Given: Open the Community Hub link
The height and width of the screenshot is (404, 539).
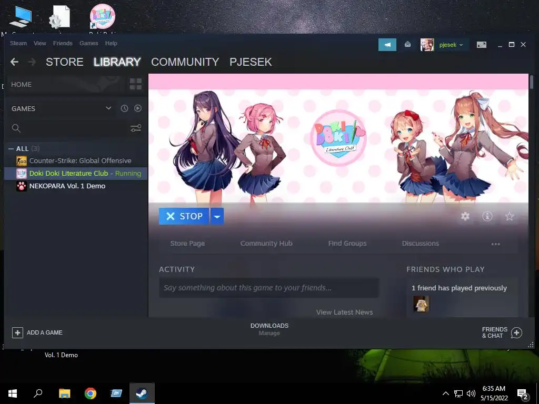Looking at the screenshot, I should (266, 244).
